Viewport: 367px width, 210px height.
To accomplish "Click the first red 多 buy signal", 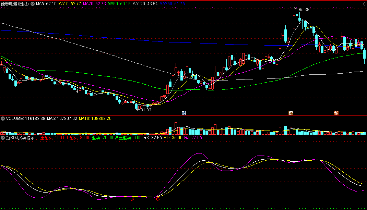I will tap(132, 199).
